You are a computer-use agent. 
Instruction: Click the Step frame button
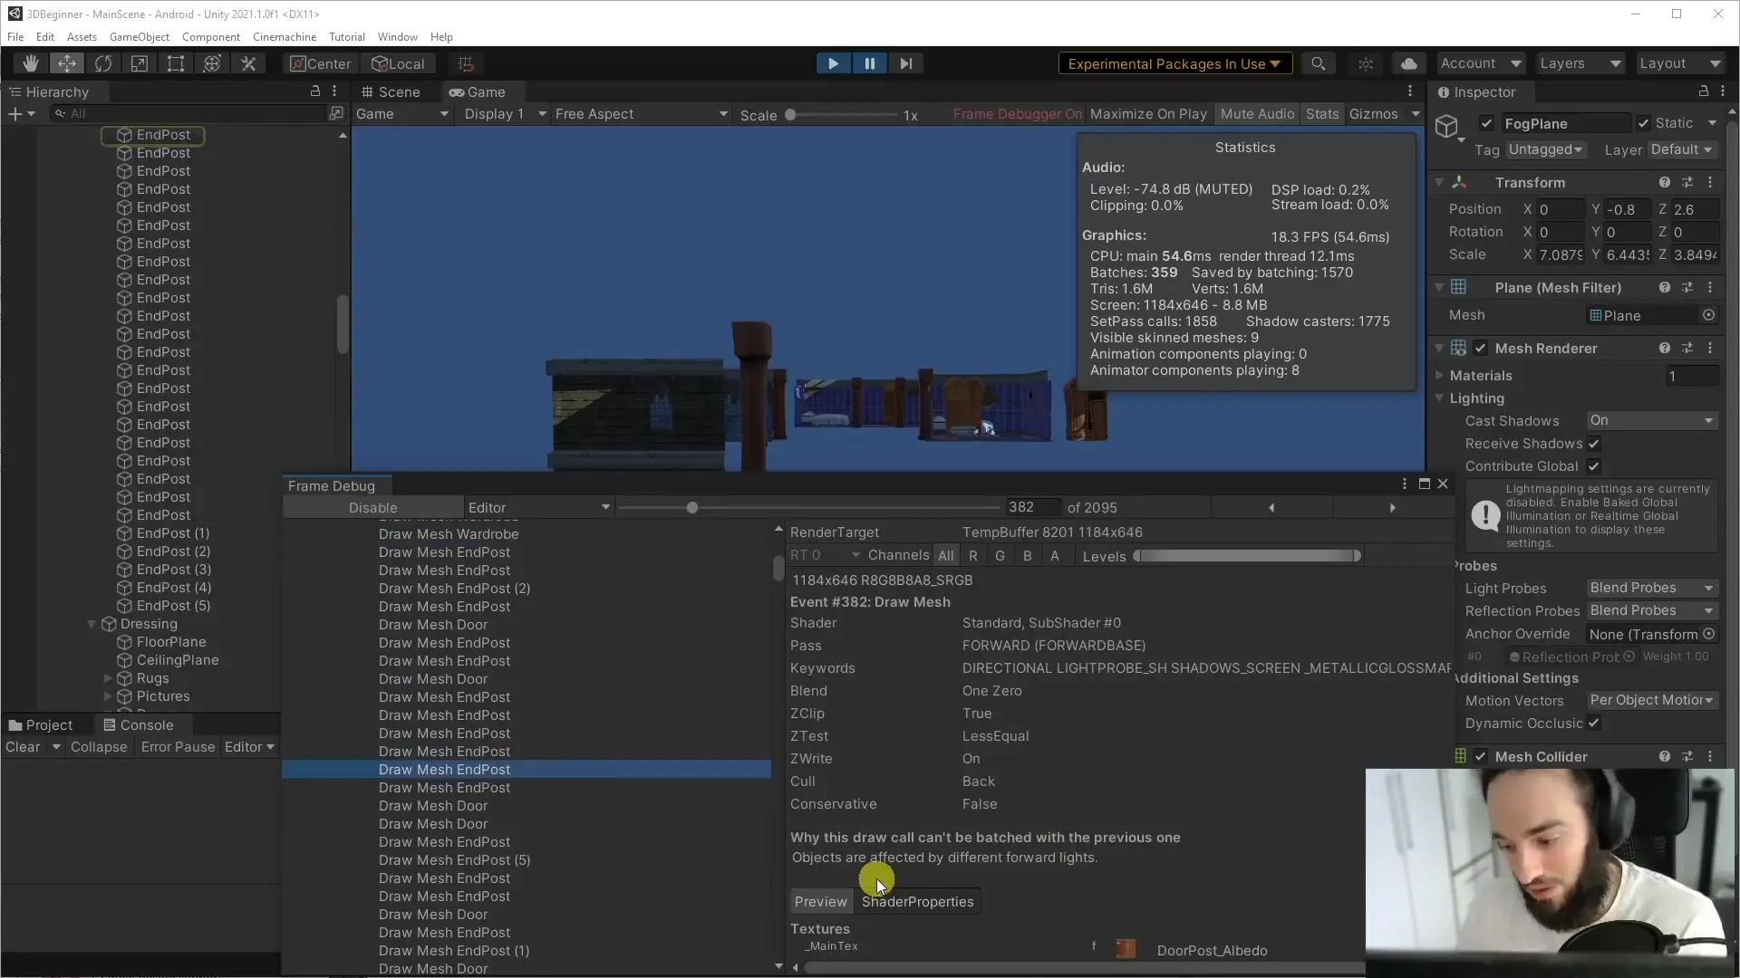point(905,63)
